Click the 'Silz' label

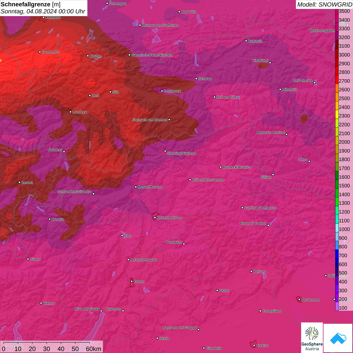pyautogui.click(x=115, y=92)
